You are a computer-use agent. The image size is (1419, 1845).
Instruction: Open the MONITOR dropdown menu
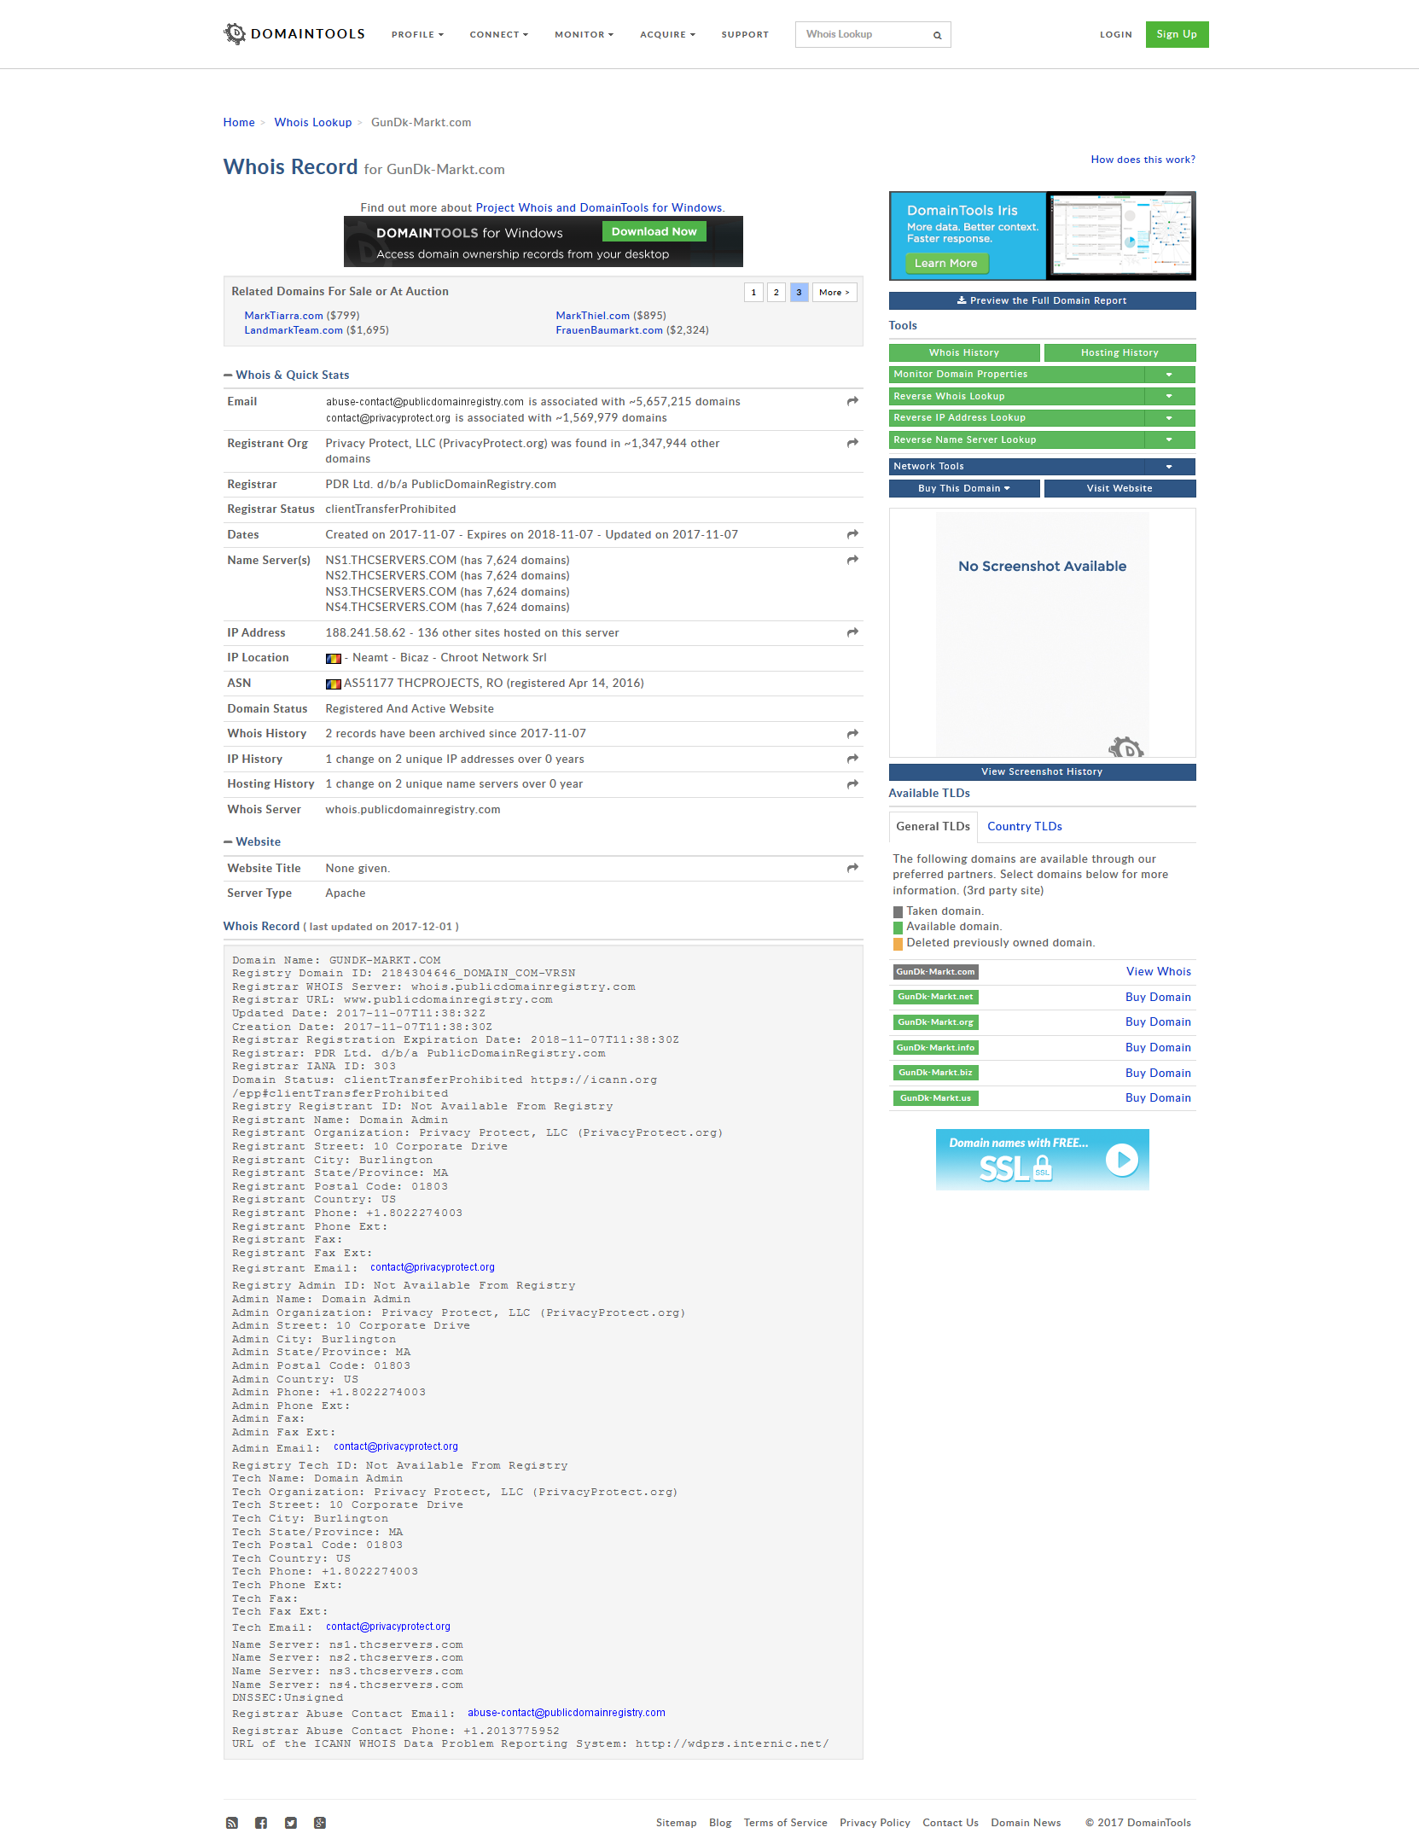pos(584,35)
